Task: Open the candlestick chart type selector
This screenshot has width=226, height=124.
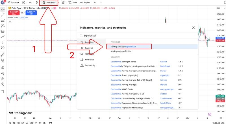Action: [37, 2]
